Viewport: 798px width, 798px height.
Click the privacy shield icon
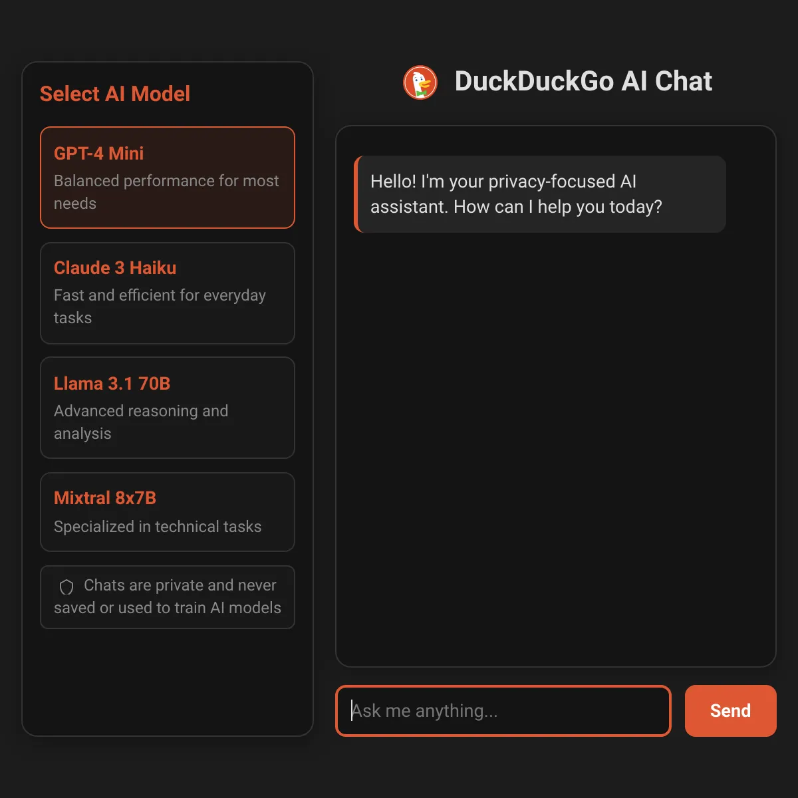(x=66, y=587)
